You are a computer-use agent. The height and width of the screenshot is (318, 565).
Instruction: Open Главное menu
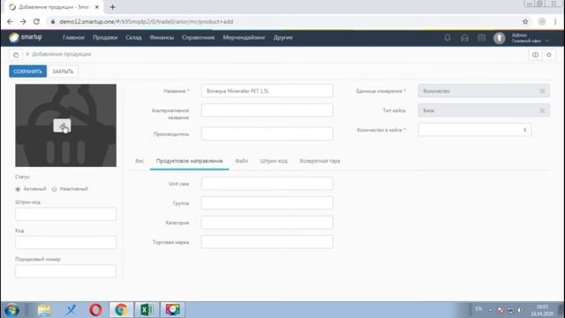click(x=73, y=37)
